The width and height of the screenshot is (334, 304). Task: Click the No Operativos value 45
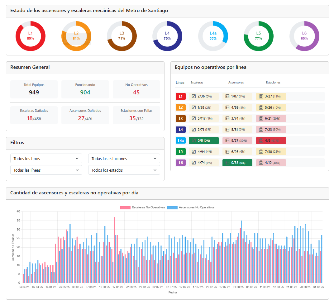[x=136, y=93]
